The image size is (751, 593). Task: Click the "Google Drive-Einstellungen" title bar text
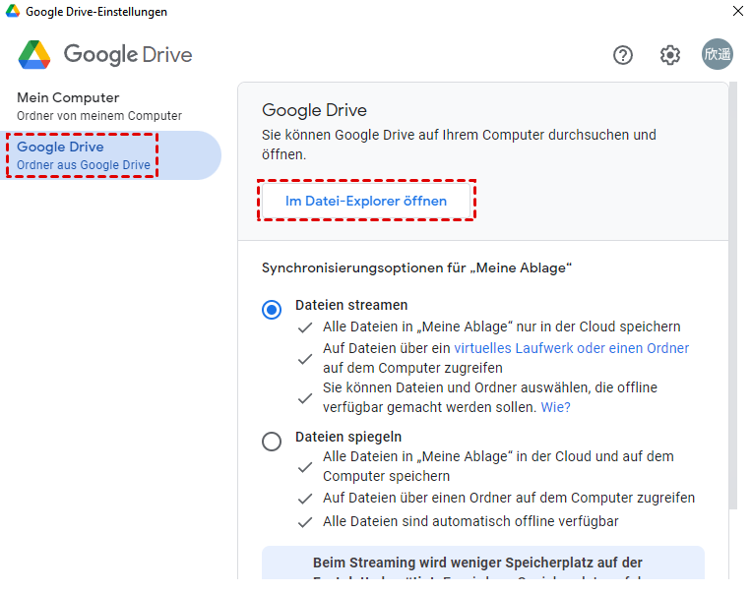pyautogui.click(x=96, y=12)
